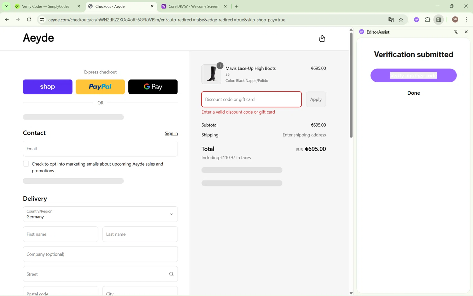Click the discount code error message
473x296 pixels.
238,112
